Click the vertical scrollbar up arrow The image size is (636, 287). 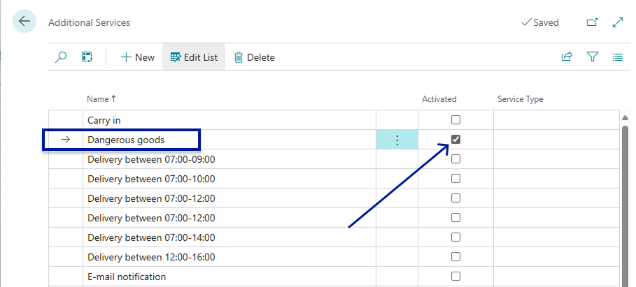pyautogui.click(x=625, y=119)
